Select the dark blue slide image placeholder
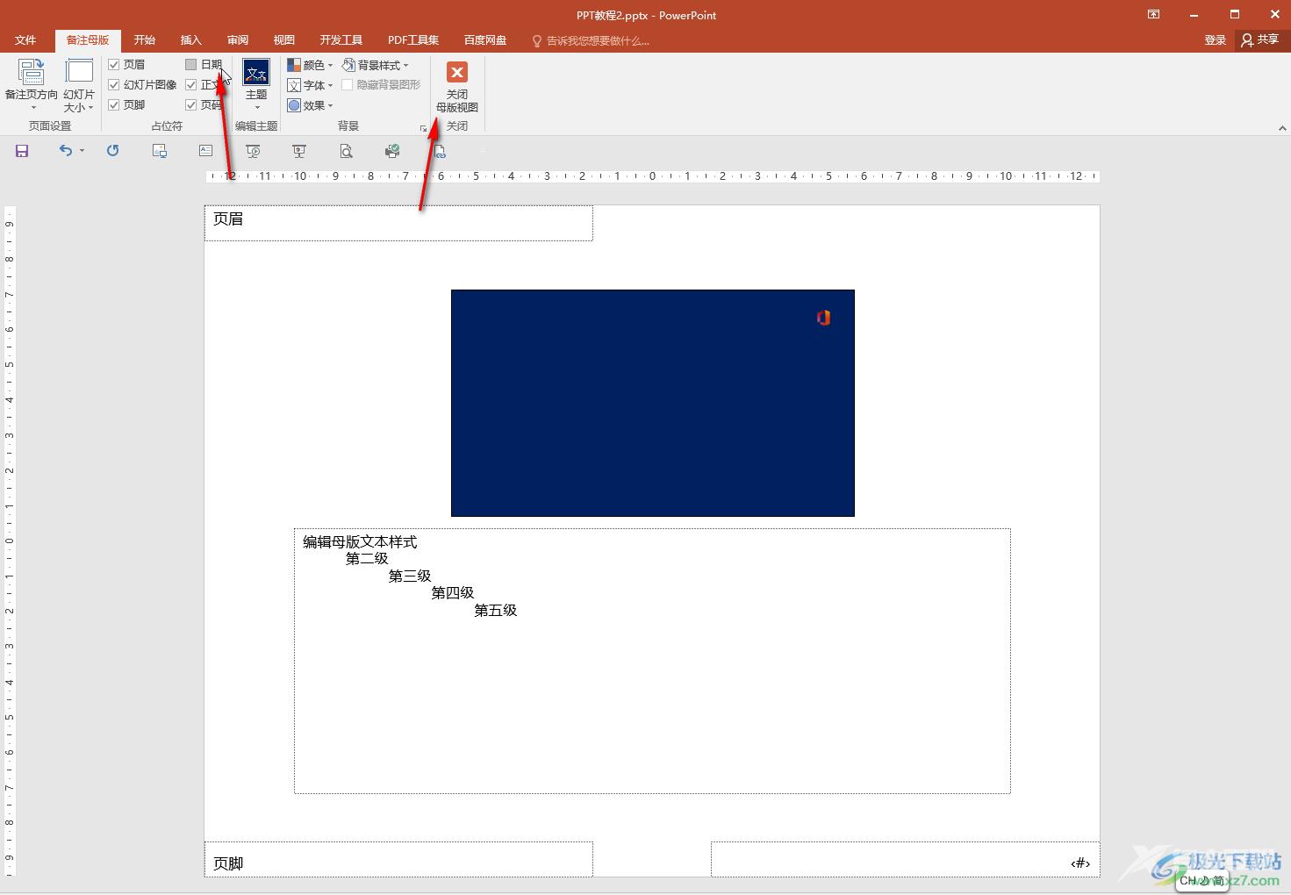Screen dimensions: 1291x895 pyautogui.click(x=652, y=403)
